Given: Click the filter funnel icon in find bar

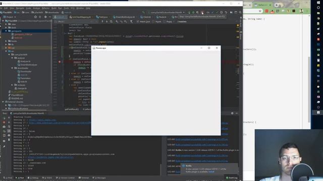Looking at the screenshot, I should tap(131, 22).
